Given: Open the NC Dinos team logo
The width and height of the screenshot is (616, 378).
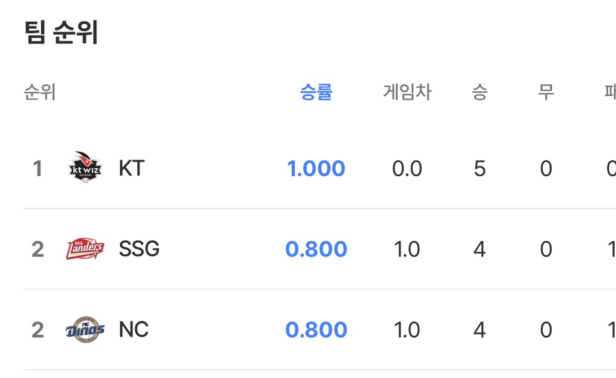Looking at the screenshot, I should (85, 329).
